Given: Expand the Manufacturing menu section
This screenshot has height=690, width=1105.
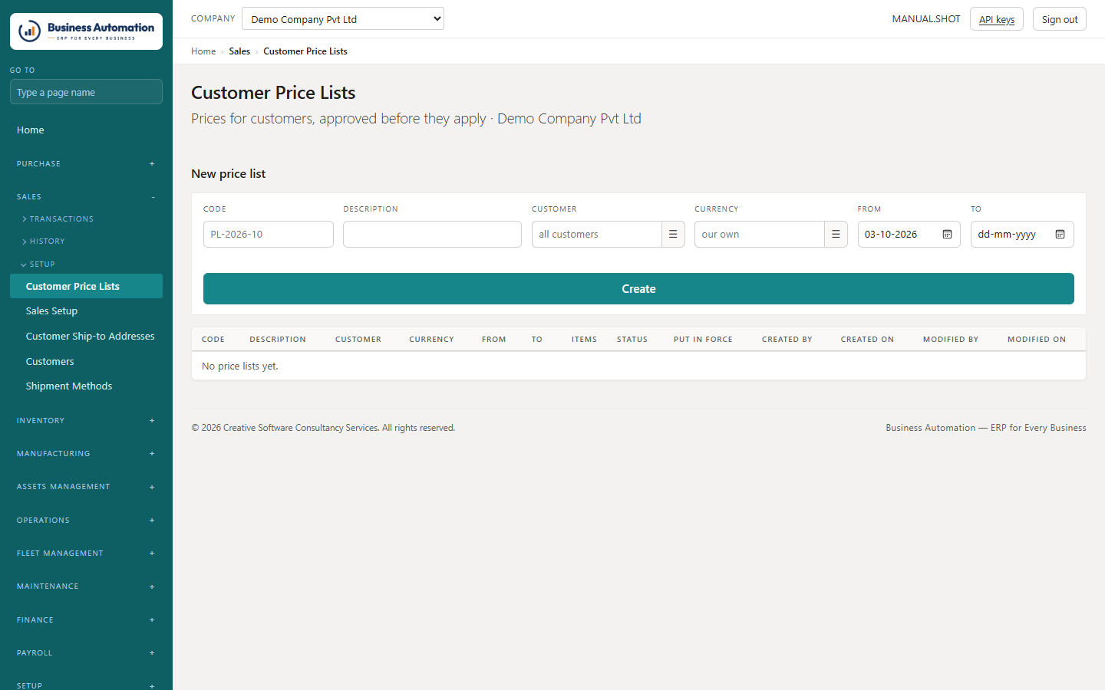Looking at the screenshot, I should [86, 454].
